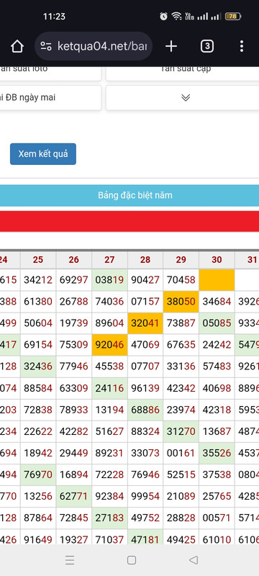Click cell 00161

coord(181,454)
